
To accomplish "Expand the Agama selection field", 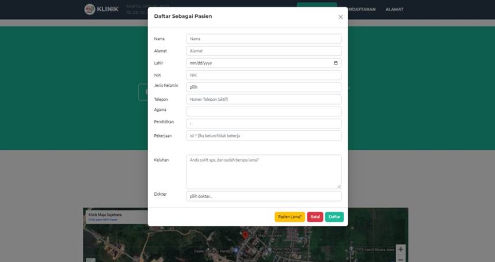I will click(264, 112).
